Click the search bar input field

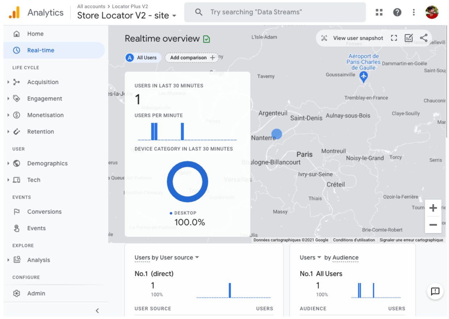click(275, 12)
